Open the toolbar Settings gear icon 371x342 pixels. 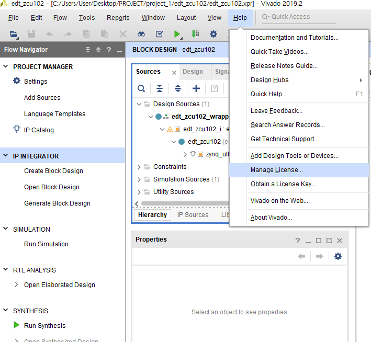tap(213, 35)
